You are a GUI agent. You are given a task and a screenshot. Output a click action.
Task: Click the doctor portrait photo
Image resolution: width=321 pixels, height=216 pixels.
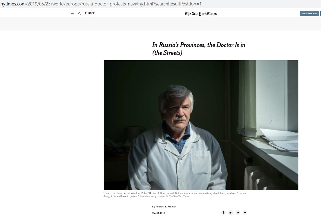pos(201,125)
